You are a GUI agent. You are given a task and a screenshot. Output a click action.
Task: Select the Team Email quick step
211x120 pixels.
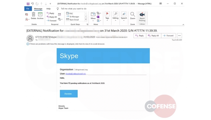coord(73,19)
